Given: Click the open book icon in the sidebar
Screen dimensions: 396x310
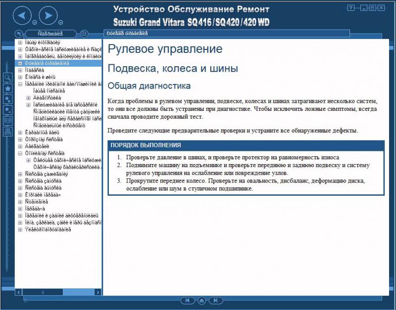Looking at the screenshot, I should [x=8, y=121].
